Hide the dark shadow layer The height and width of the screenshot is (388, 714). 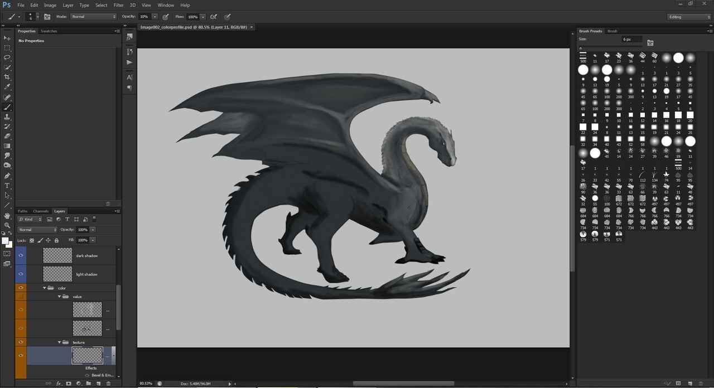(x=21, y=255)
